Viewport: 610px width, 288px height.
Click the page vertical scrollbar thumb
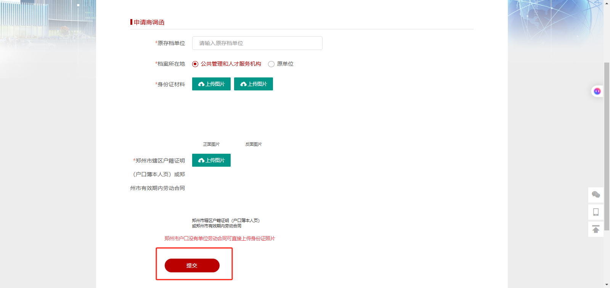pos(607,146)
